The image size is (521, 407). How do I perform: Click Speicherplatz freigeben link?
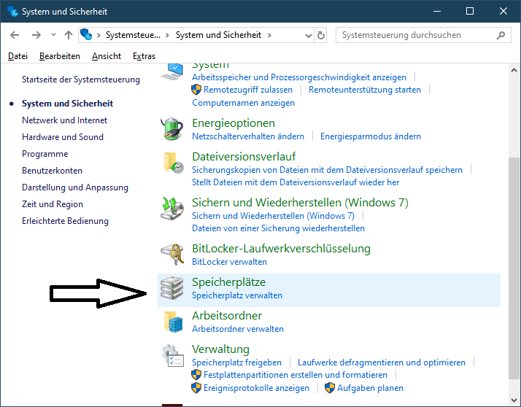click(x=236, y=363)
